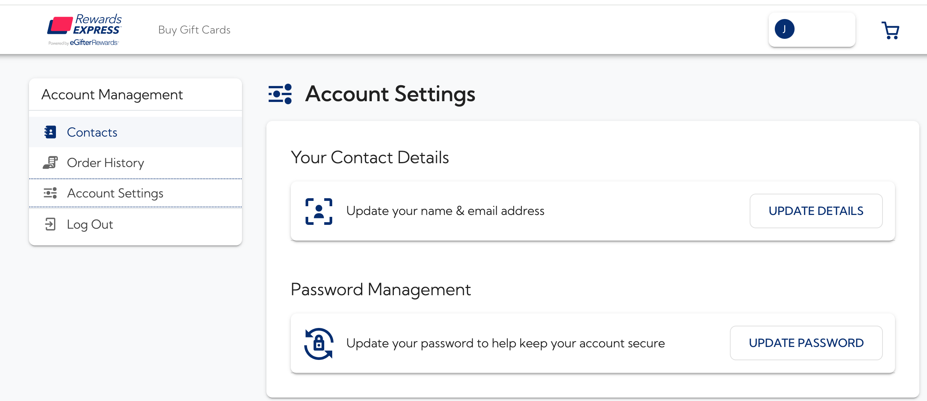
Task: Click the UPDATE PASSWORD button
Action: 806,343
